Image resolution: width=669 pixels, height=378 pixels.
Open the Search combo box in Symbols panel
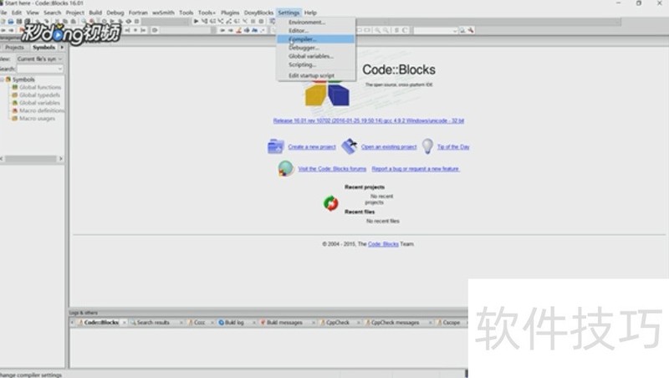point(40,69)
